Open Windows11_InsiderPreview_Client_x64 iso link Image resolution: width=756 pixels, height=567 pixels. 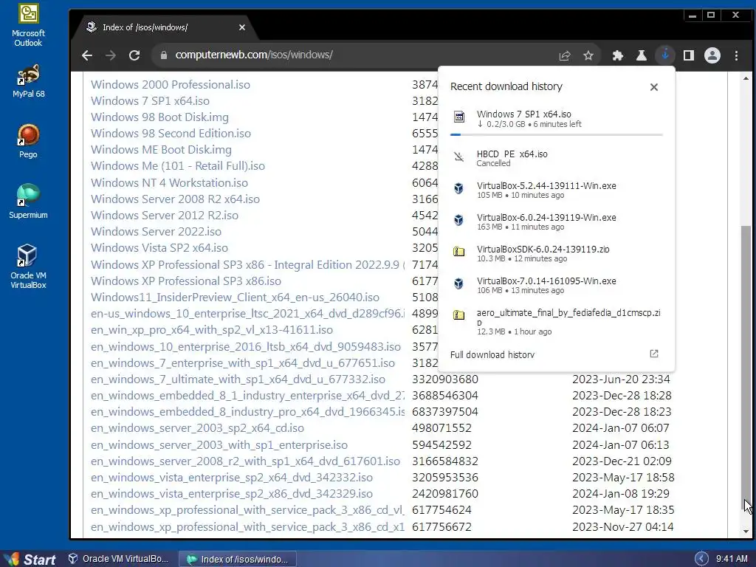point(235,298)
